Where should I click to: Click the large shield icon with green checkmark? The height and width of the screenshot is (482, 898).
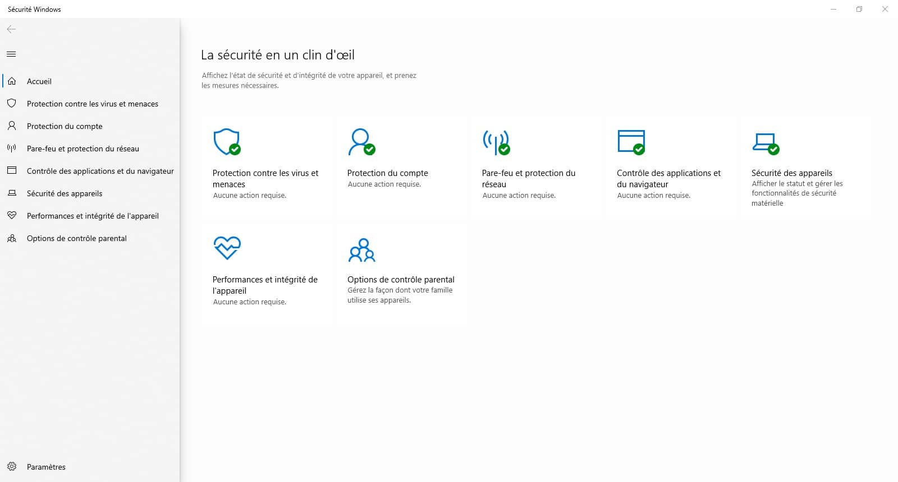(x=227, y=142)
